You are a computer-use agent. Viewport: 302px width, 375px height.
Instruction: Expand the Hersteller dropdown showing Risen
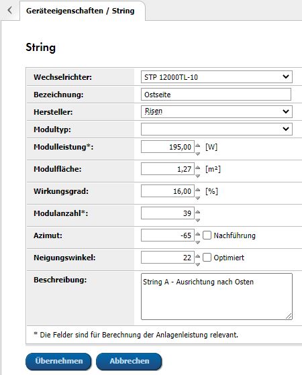217,111
